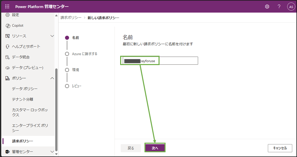
Task: Click the sidebar scrollbar thumb
Action: (56, 110)
